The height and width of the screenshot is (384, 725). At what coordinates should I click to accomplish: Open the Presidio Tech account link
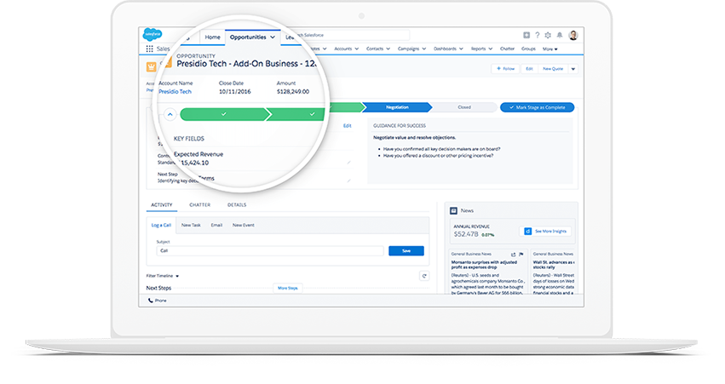[x=175, y=91]
